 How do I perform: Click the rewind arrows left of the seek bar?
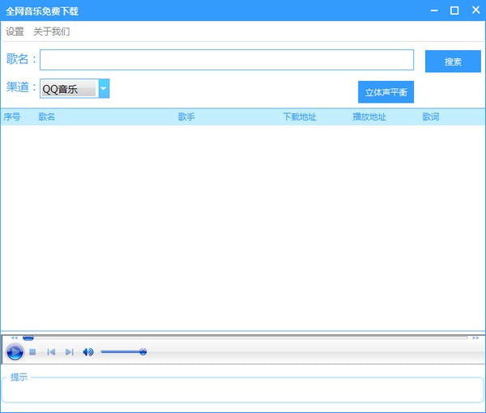click(x=15, y=338)
